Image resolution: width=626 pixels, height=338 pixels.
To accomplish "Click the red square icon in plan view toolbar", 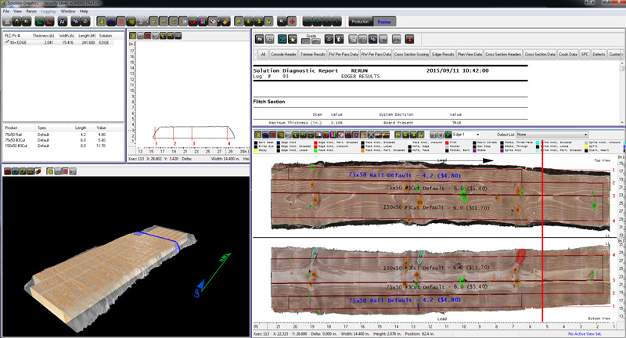I will point(273,135).
